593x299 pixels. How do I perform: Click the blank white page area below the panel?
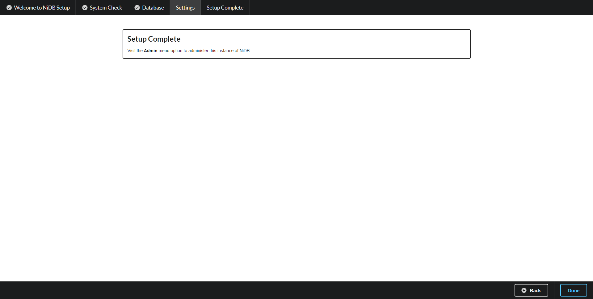[296, 170]
